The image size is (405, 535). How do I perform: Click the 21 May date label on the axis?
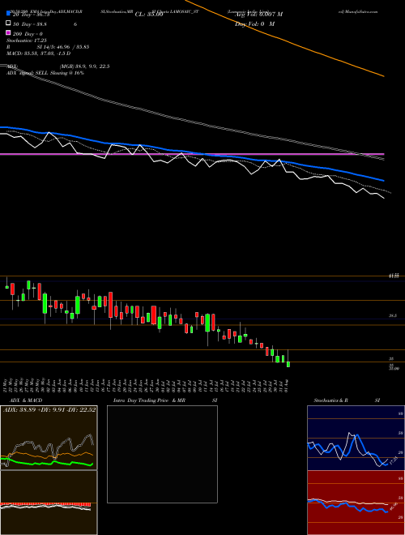[x=6, y=386]
